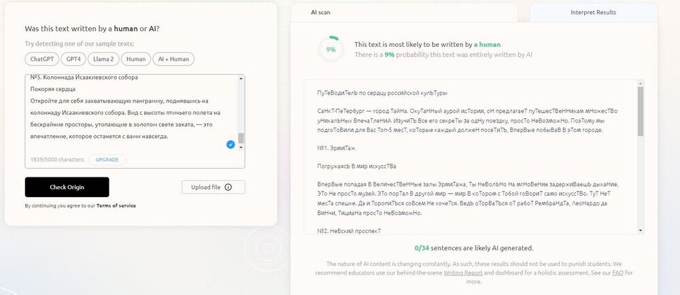
Task: Click the input text area scrollbar thumb
Action: pyautogui.click(x=241, y=138)
